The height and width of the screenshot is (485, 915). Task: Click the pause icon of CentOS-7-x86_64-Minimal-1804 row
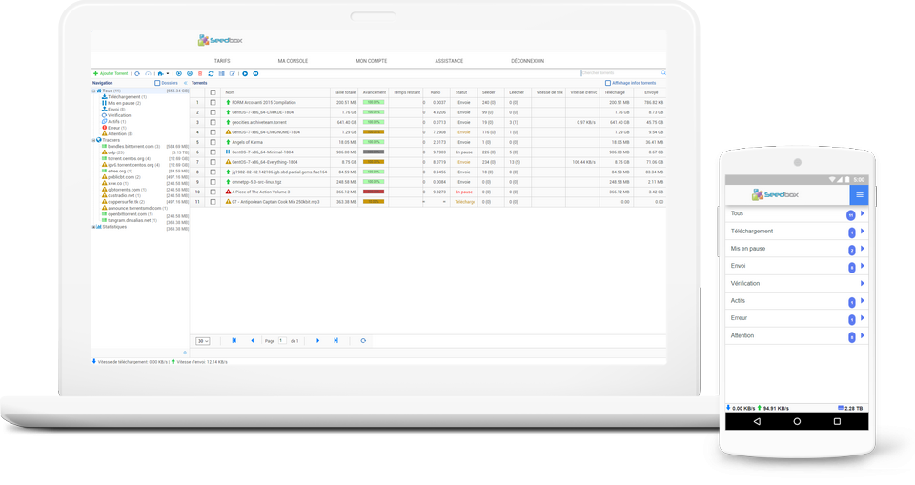[x=228, y=152]
